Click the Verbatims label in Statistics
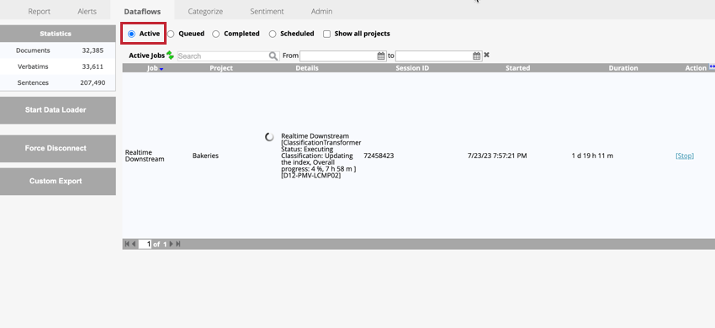This screenshot has height=328, width=715. [x=33, y=66]
